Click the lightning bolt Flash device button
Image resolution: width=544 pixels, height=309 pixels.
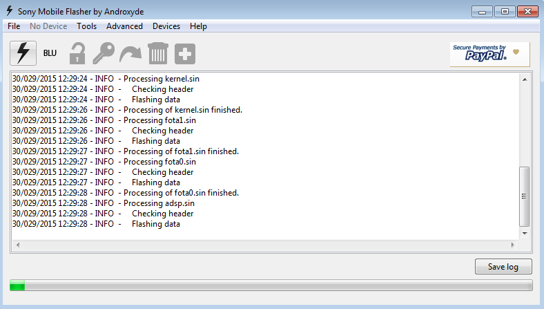coord(23,53)
